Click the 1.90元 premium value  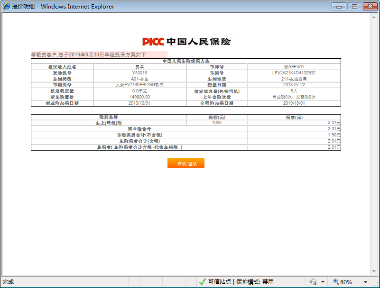(334, 135)
